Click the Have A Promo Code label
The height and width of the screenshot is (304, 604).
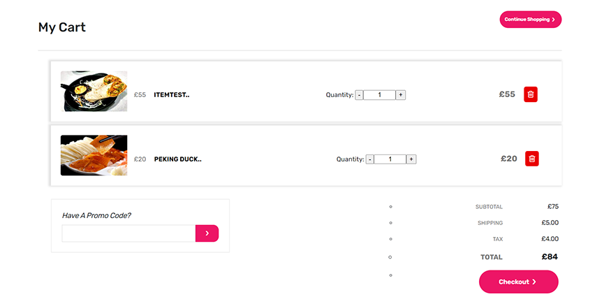96,215
